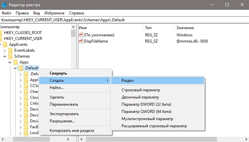The image size is (249, 142).
Task: Click the Имя column header
Action: pyautogui.click(x=110, y=28)
